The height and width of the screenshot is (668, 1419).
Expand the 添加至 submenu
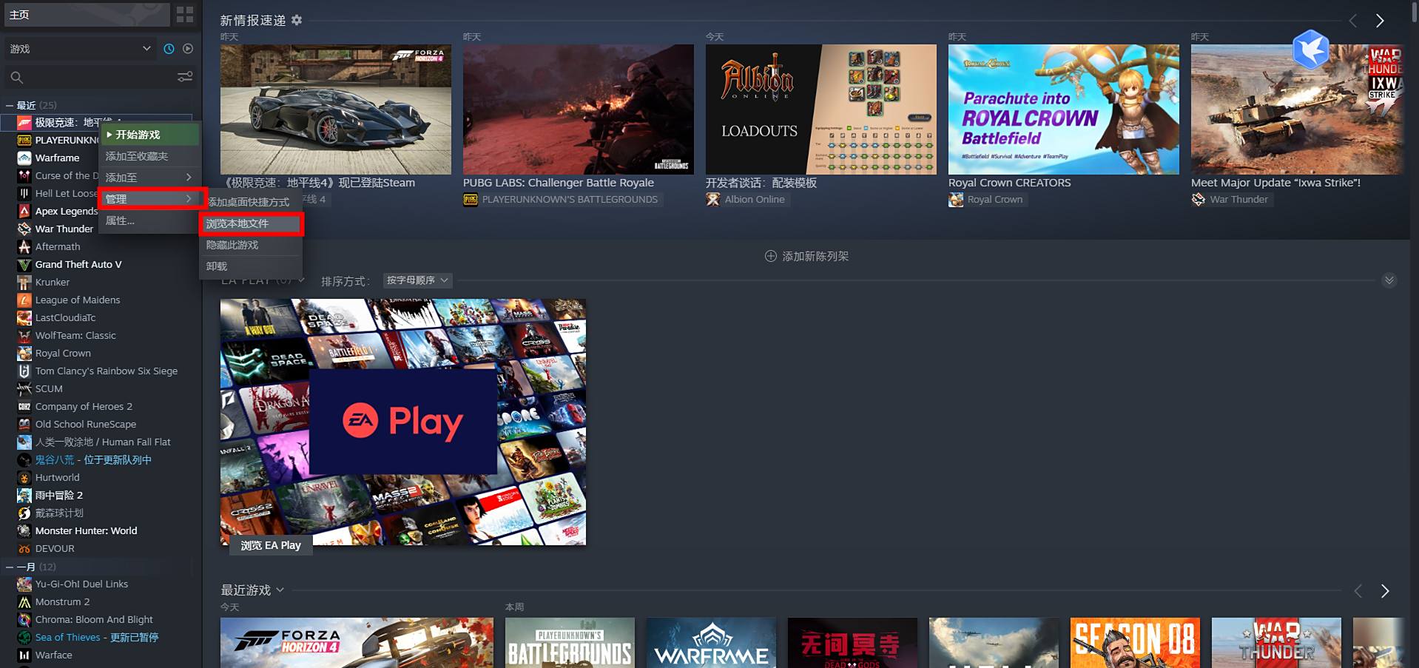pos(149,178)
